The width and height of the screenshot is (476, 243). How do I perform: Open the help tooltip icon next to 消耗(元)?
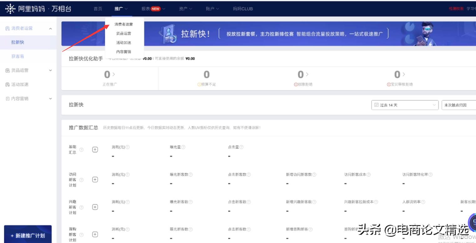(128, 147)
